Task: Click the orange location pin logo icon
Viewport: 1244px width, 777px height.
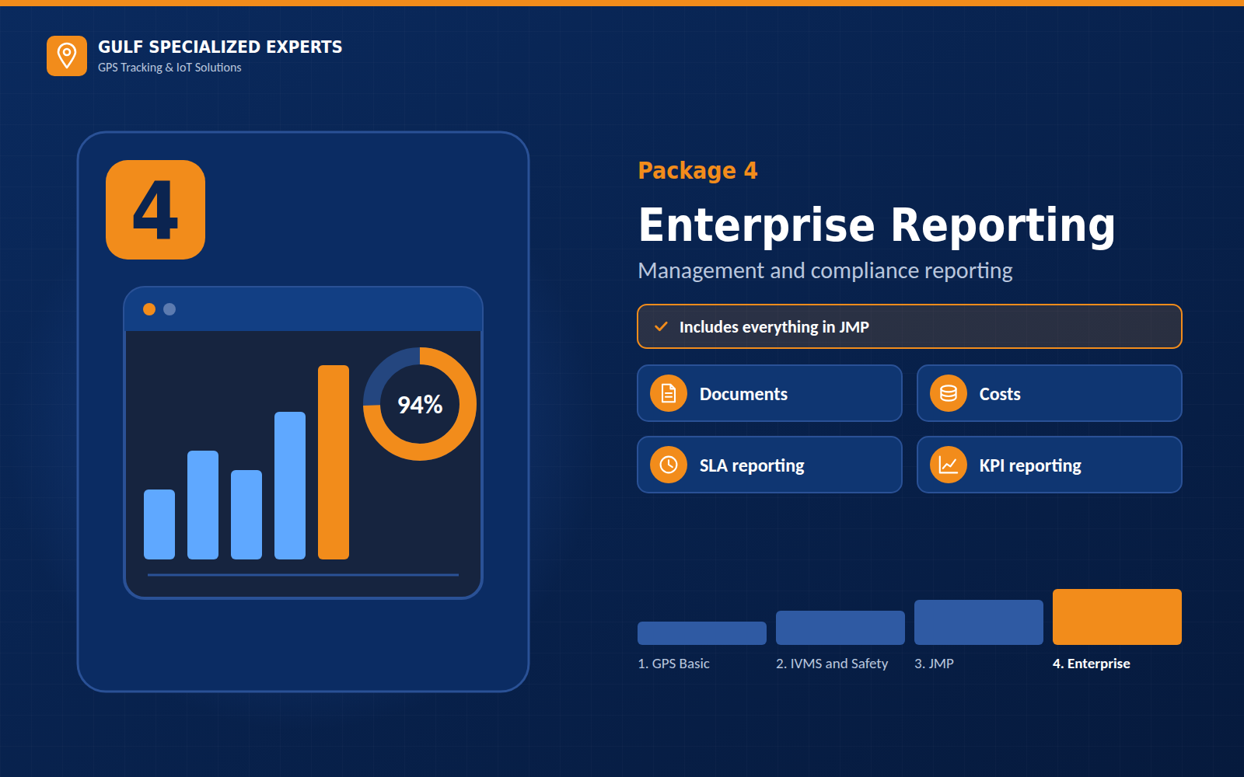Action: coord(67,56)
